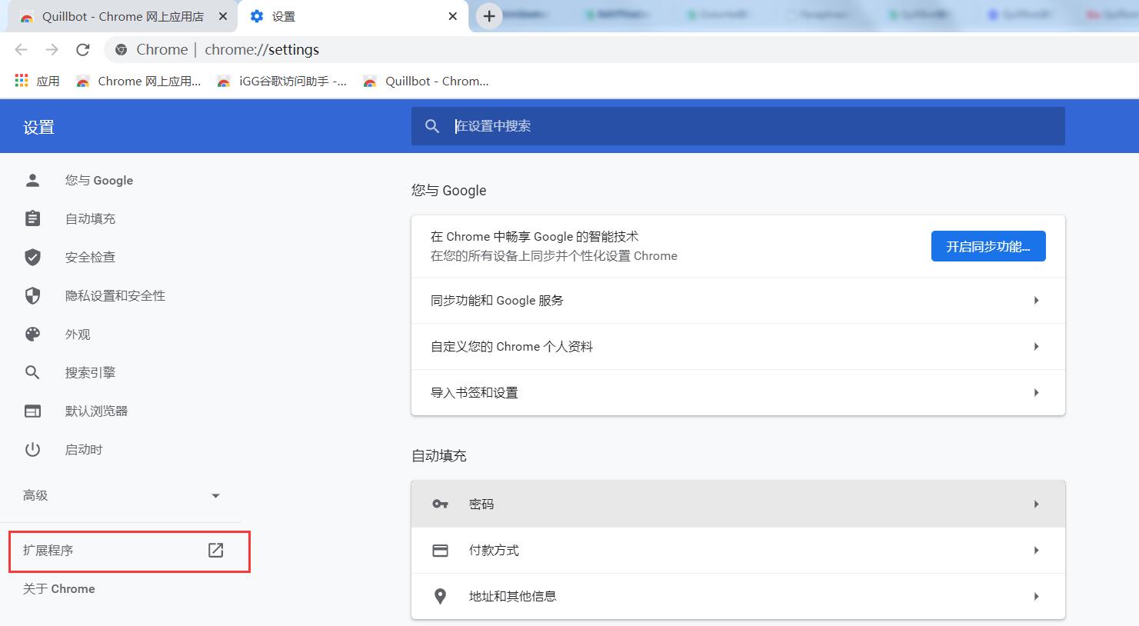Image resolution: width=1139 pixels, height=626 pixels.
Task: Click the credit card icon beside 付款方式
Action: tap(440, 550)
